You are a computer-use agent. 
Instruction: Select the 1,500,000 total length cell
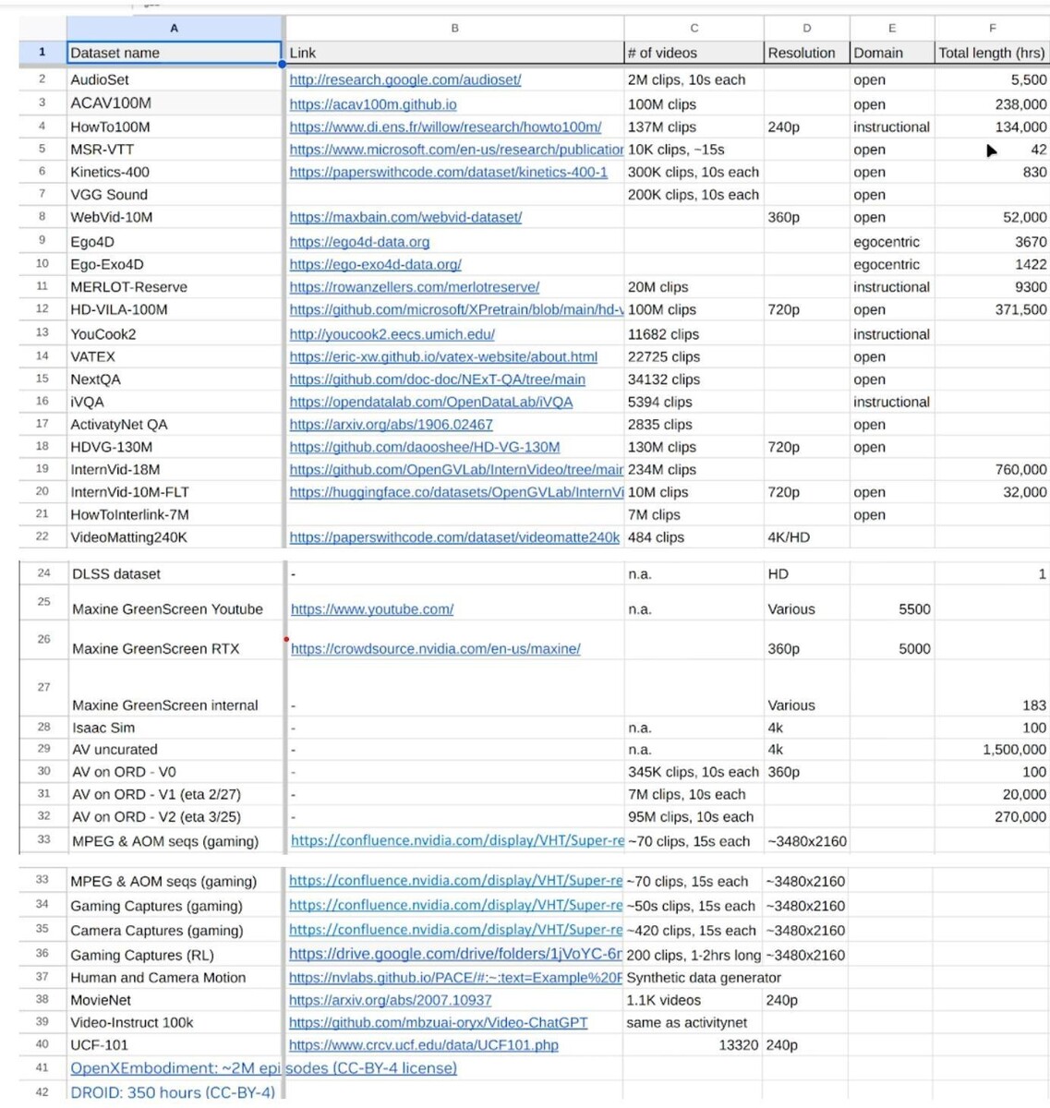[992, 750]
